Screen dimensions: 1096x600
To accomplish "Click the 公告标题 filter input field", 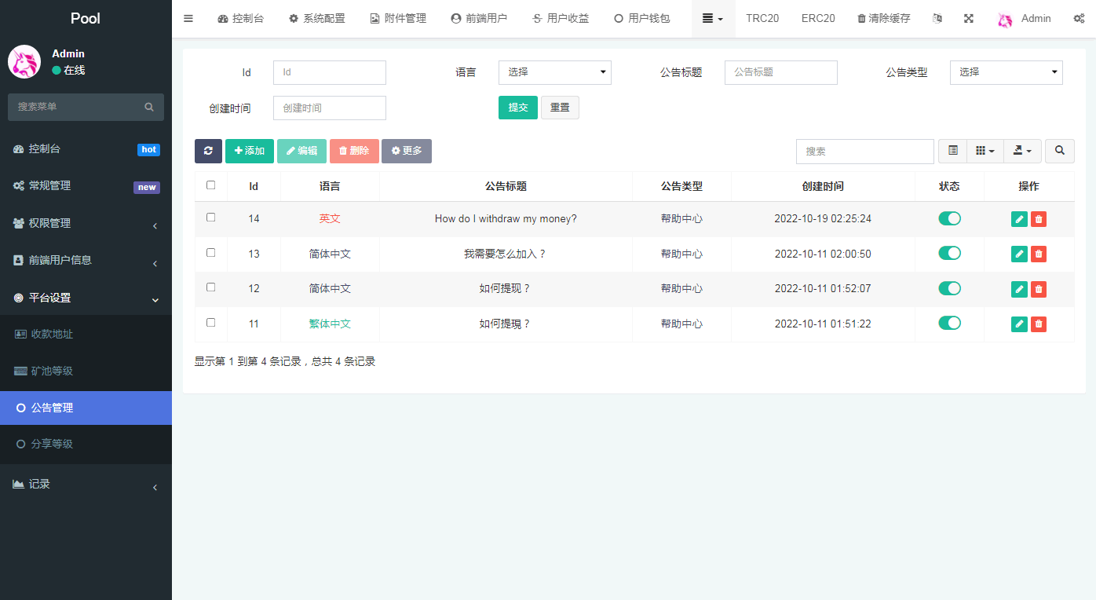I will (x=780, y=72).
